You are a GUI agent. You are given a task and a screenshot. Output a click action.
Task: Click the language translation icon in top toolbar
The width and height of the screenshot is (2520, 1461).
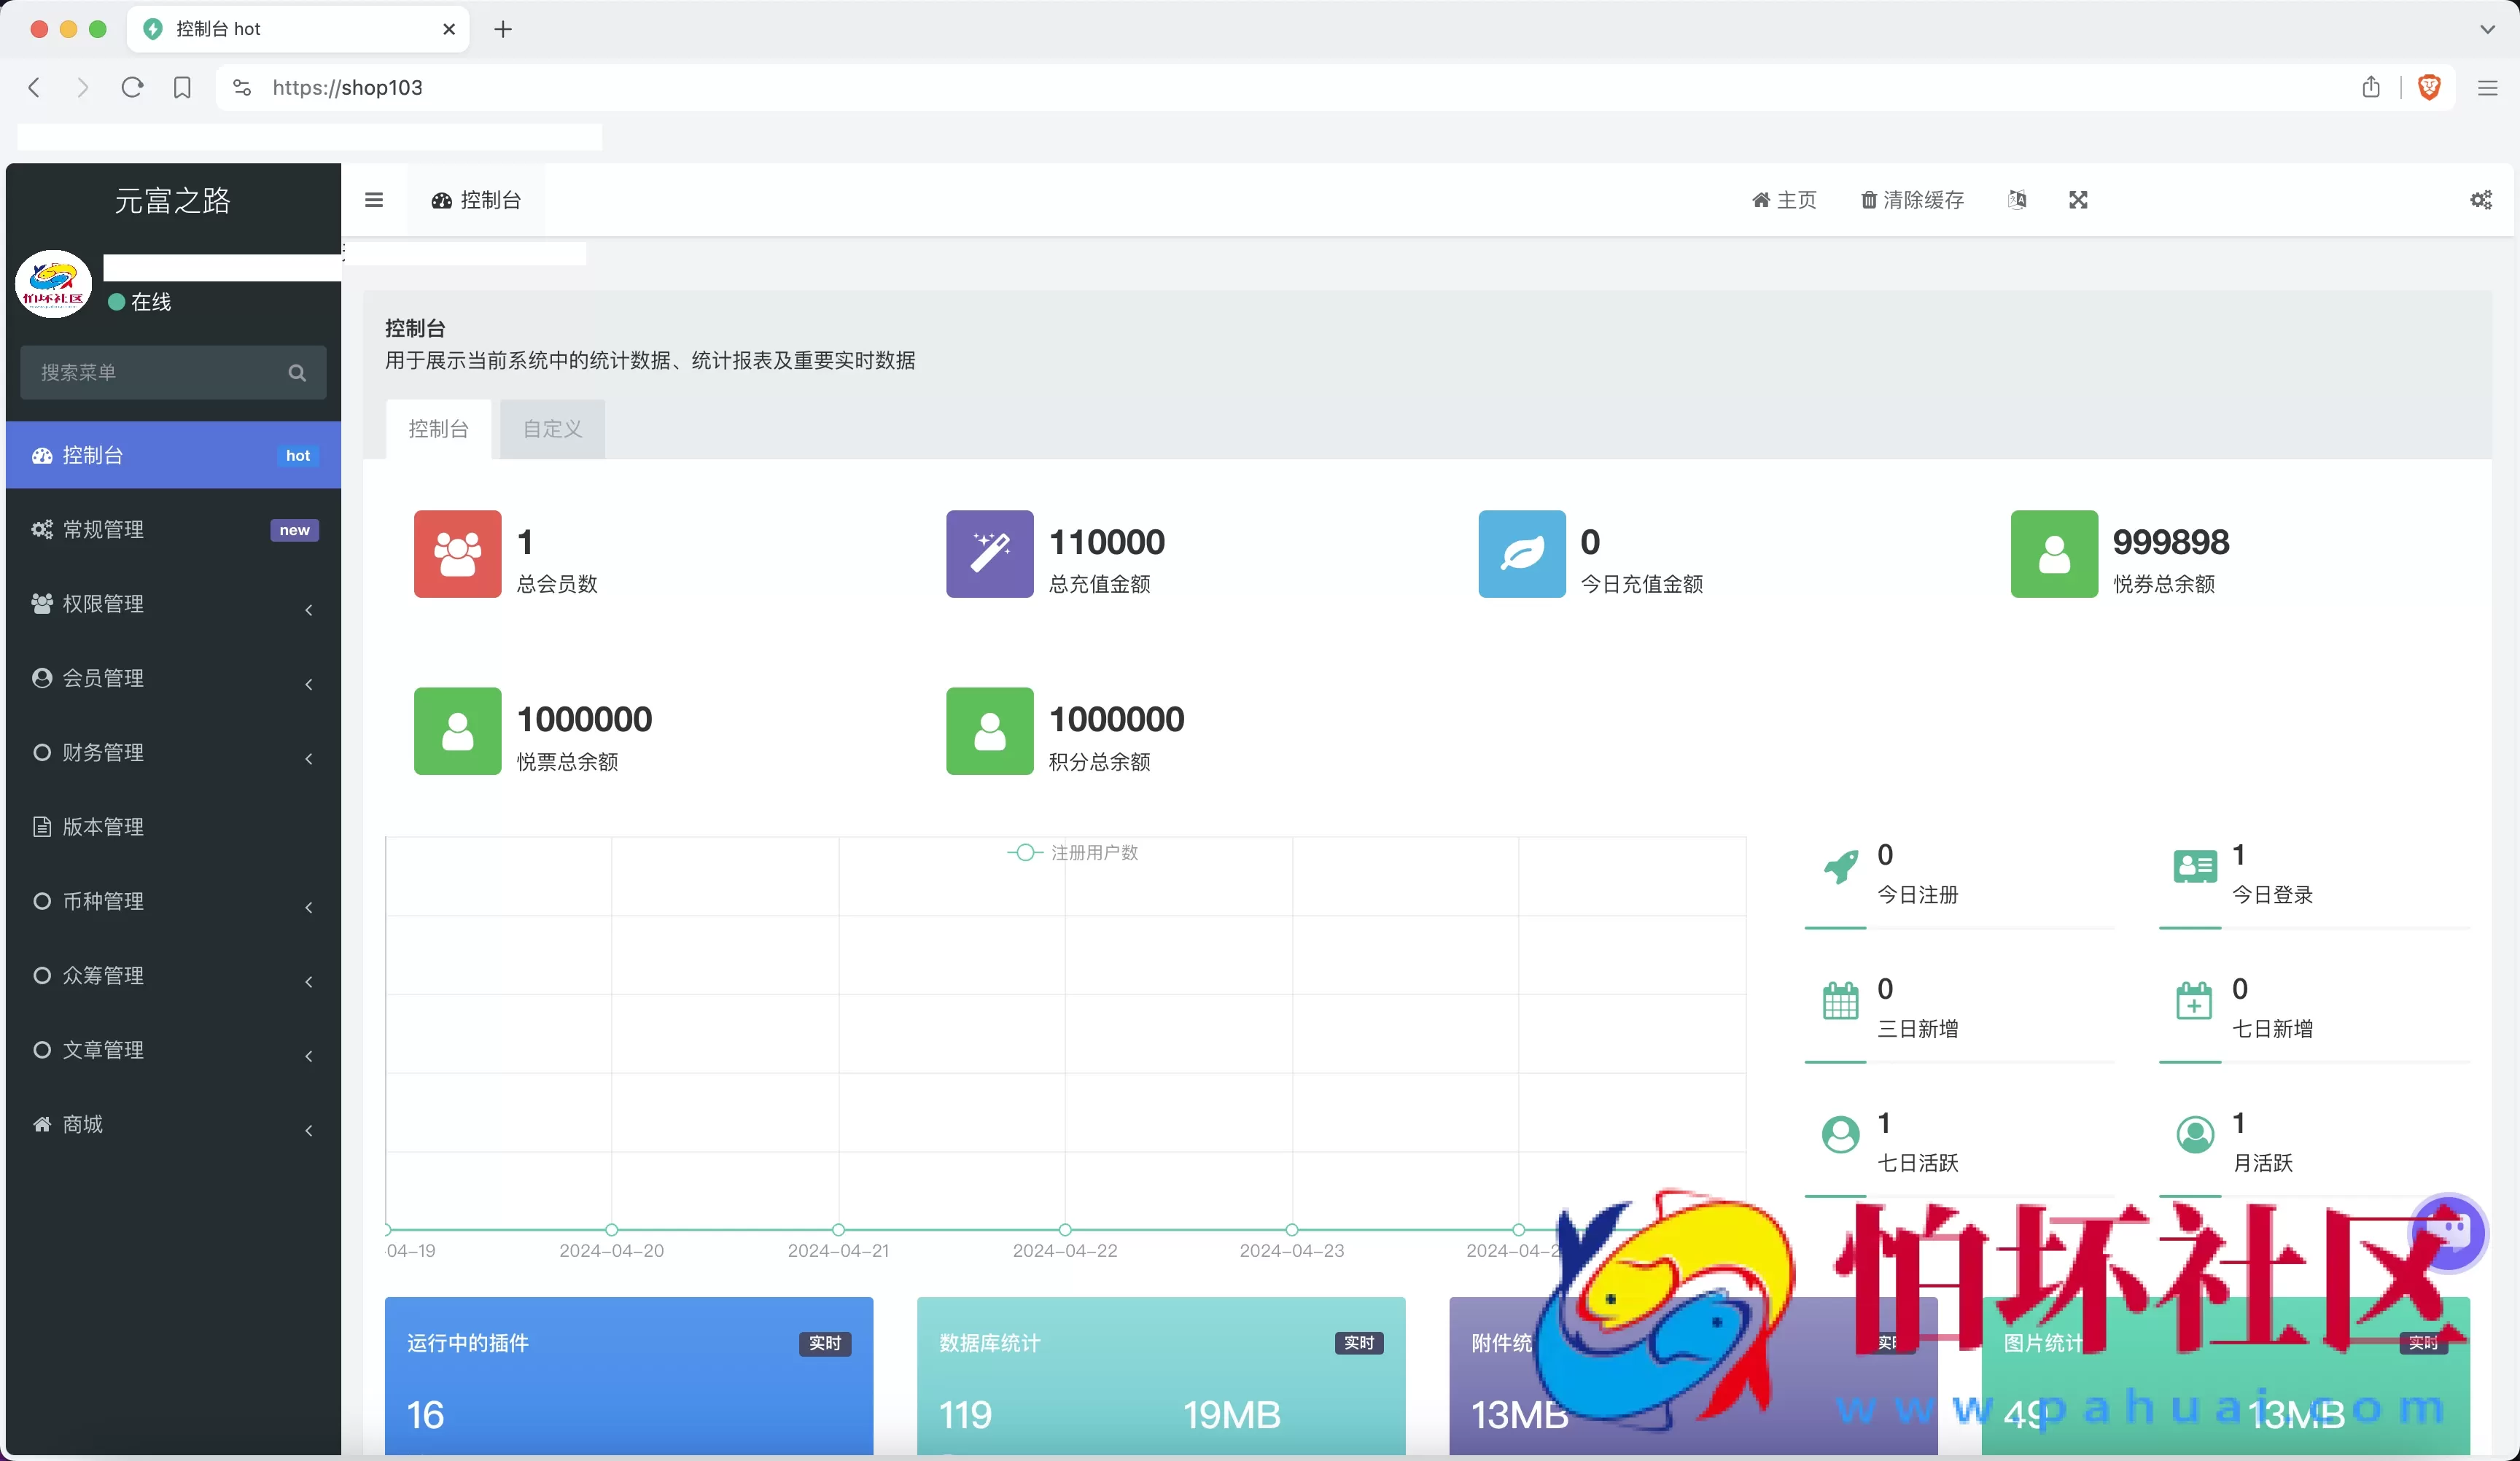pyautogui.click(x=2017, y=200)
